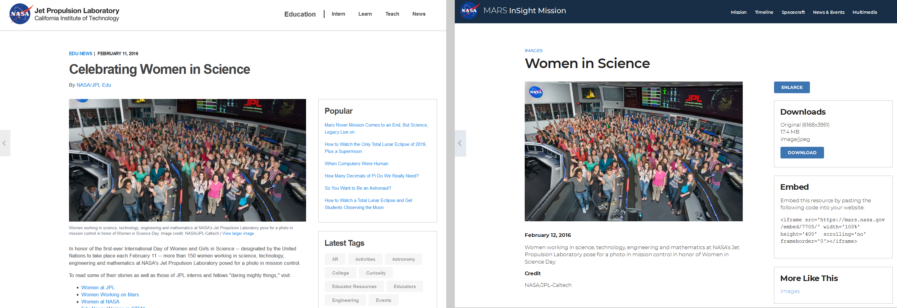Click the iframe embed code text
Image resolution: width=897 pixels, height=308 pixels.
click(x=832, y=230)
